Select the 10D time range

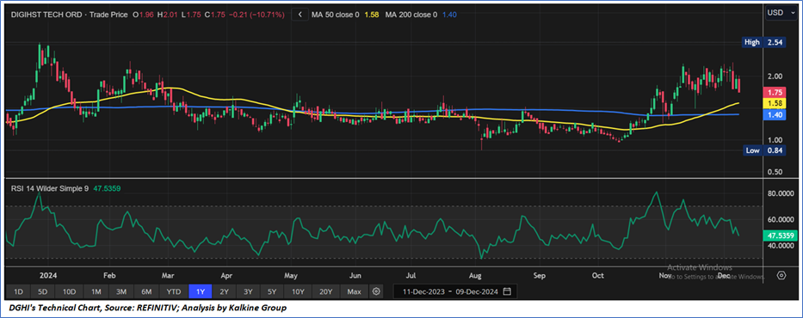point(69,292)
